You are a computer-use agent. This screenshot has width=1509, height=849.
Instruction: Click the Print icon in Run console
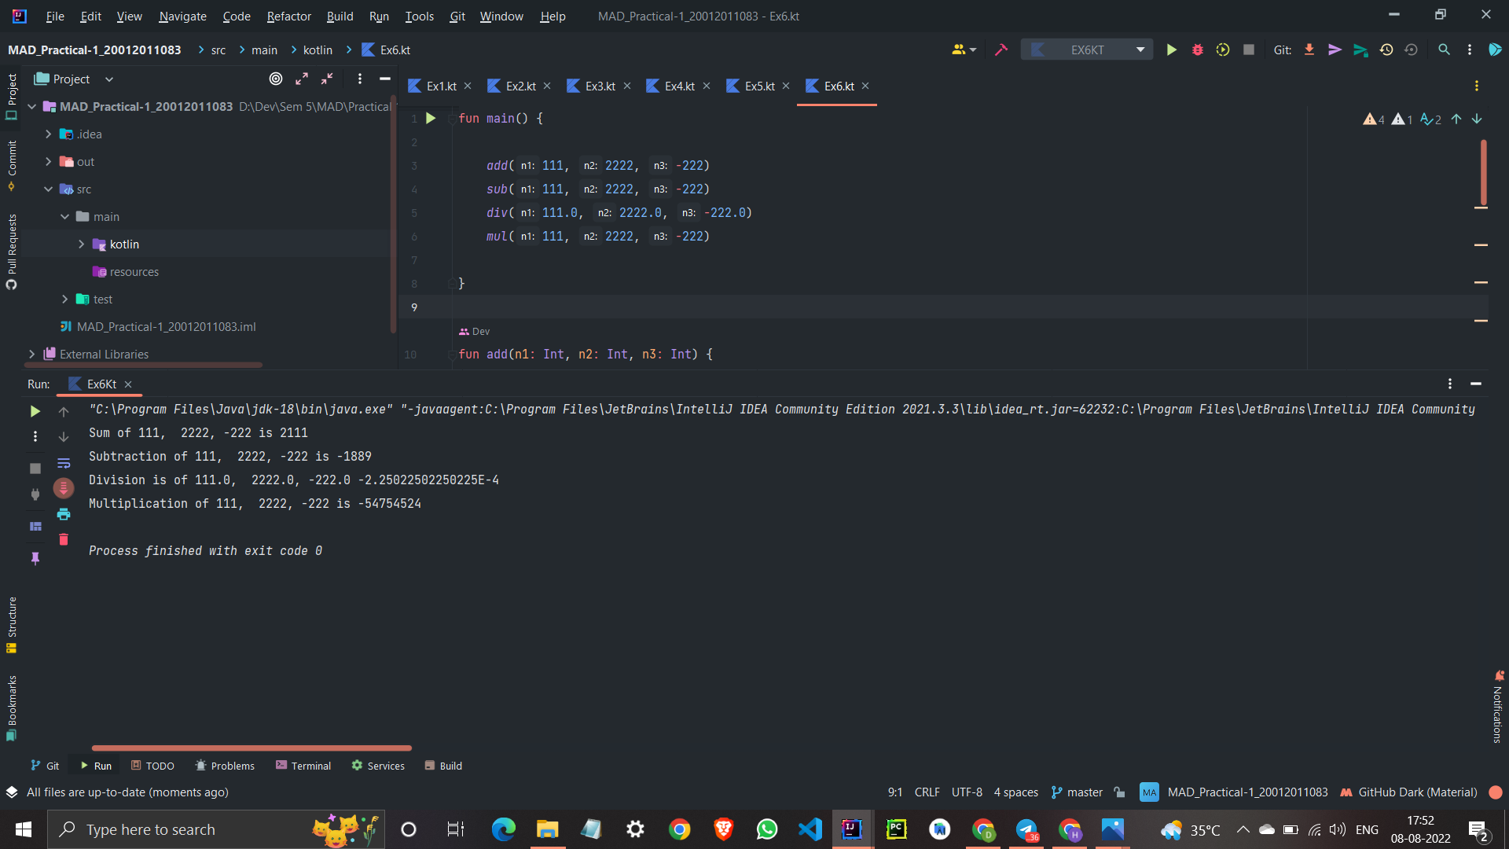click(x=64, y=514)
